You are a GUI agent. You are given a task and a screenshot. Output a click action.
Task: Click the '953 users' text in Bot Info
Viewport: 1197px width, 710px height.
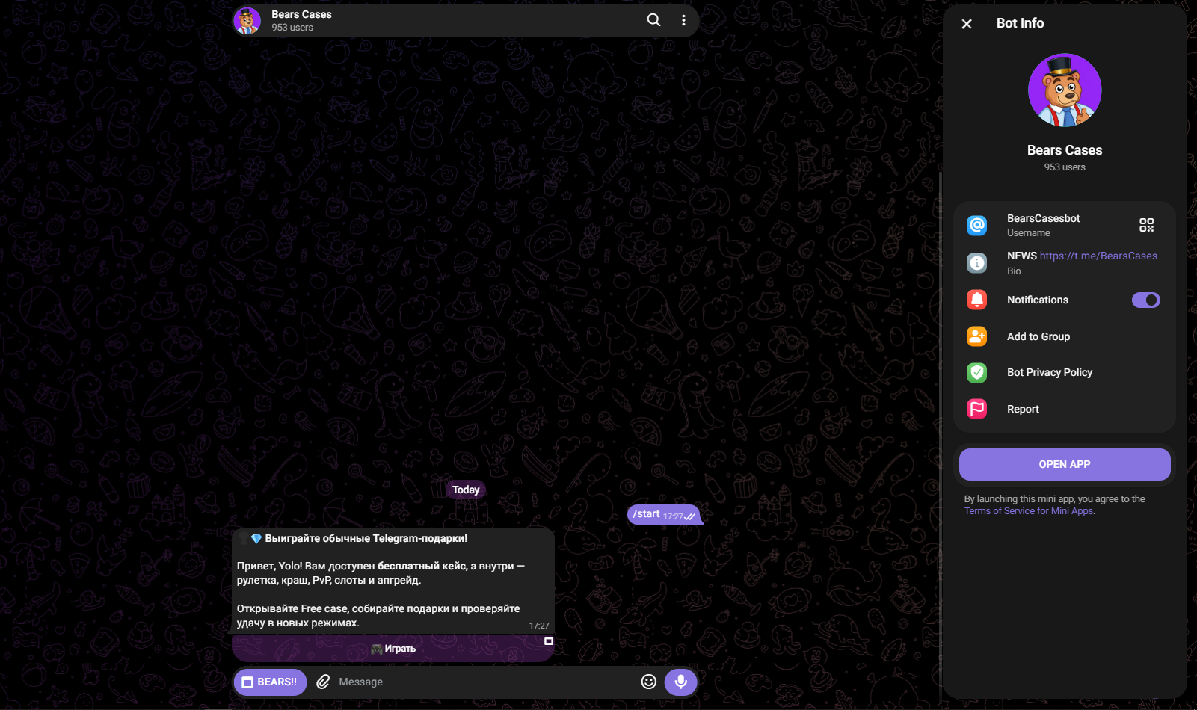tap(1065, 167)
